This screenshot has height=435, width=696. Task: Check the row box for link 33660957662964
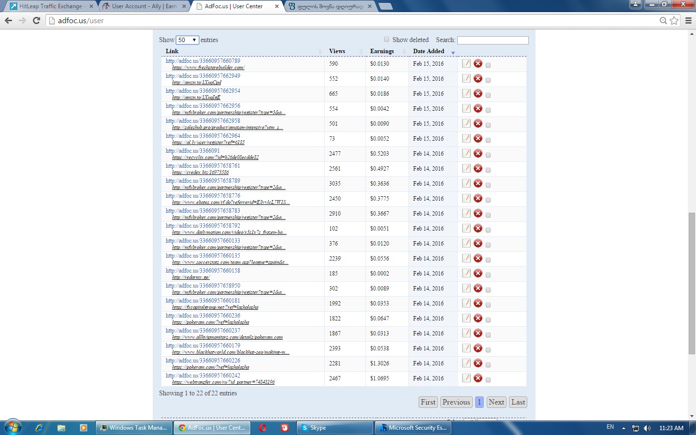click(x=488, y=140)
